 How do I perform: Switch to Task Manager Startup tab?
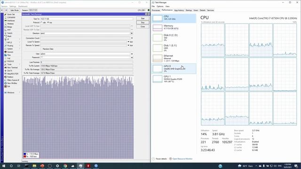tap(189, 10)
